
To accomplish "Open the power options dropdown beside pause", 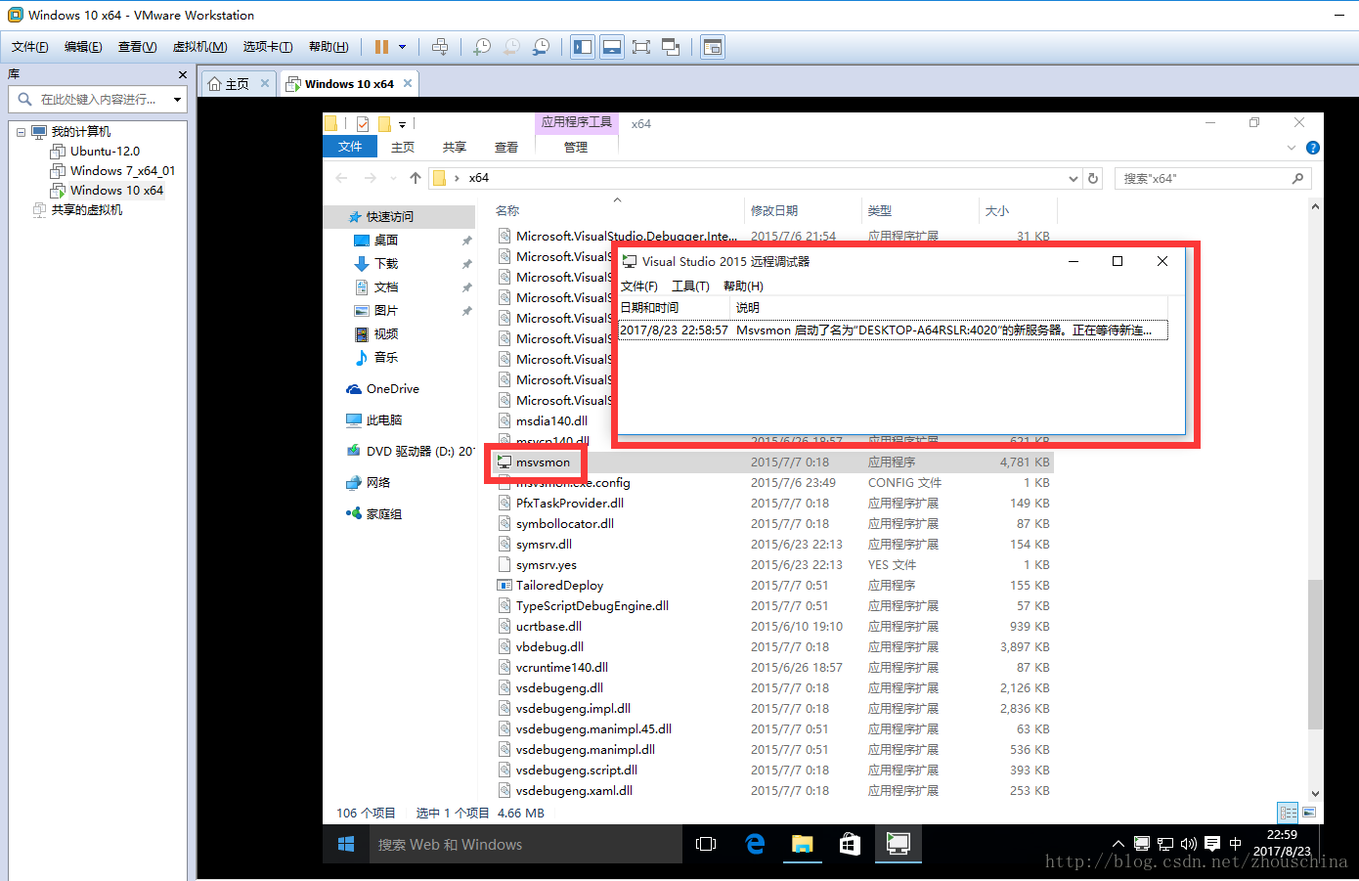I will pyautogui.click(x=402, y=47).
